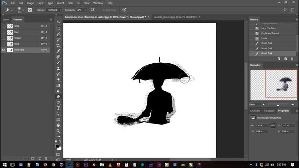Screen dimensions: 299x168
Task: Select the Eyedropper tool
Action: [58, 51]
